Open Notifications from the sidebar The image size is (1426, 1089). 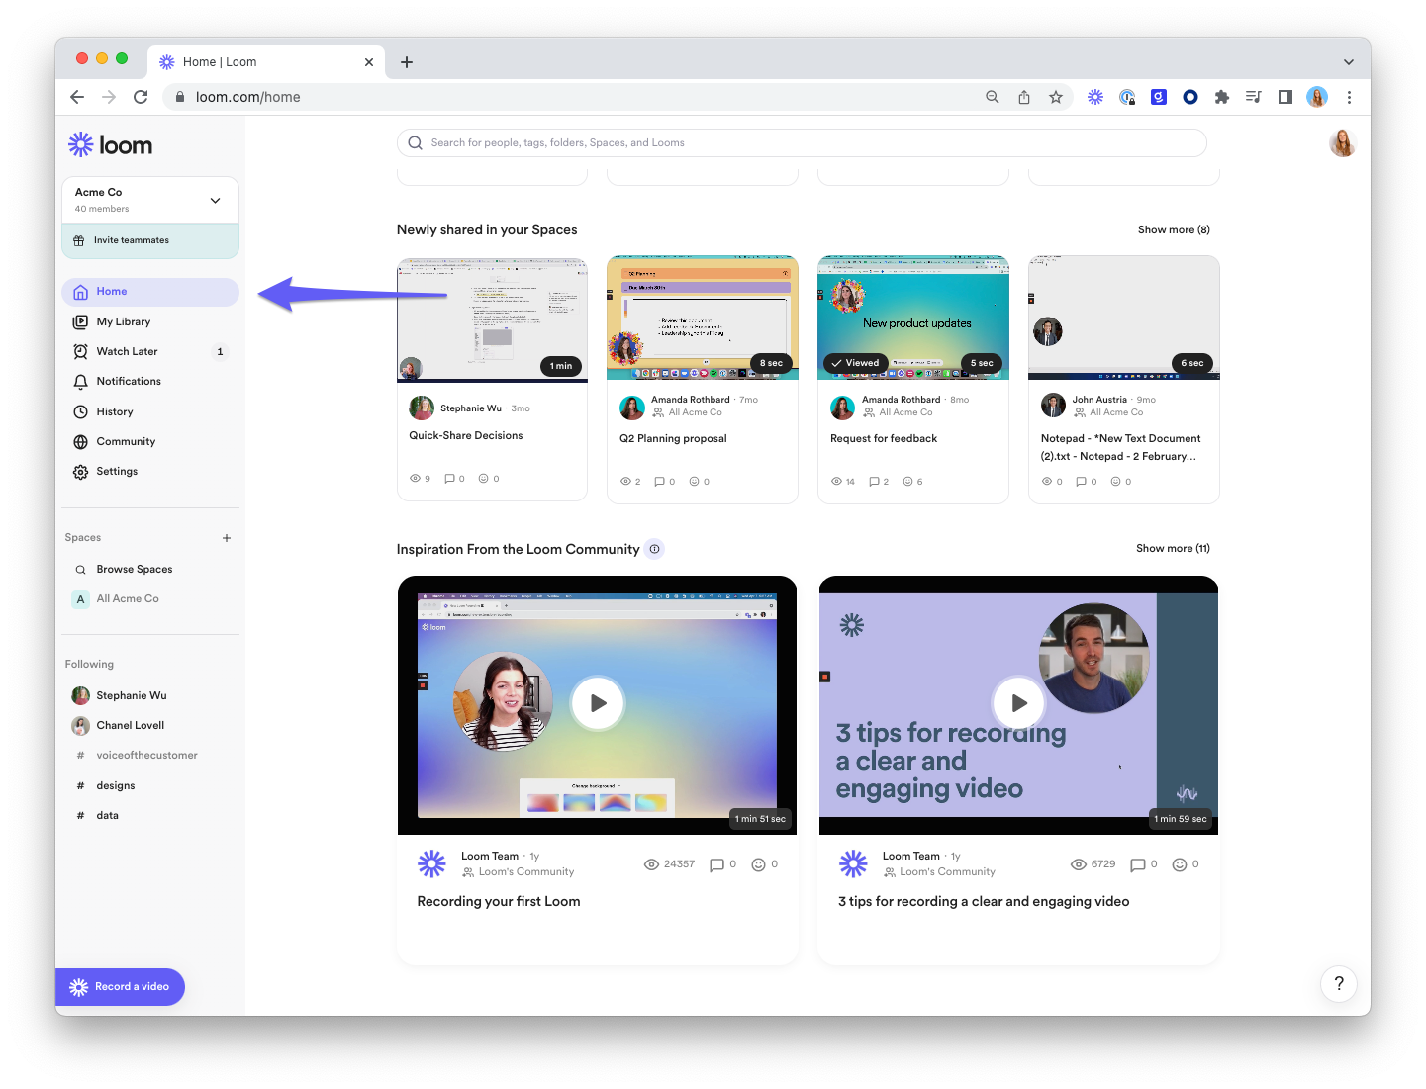point(129,381)
